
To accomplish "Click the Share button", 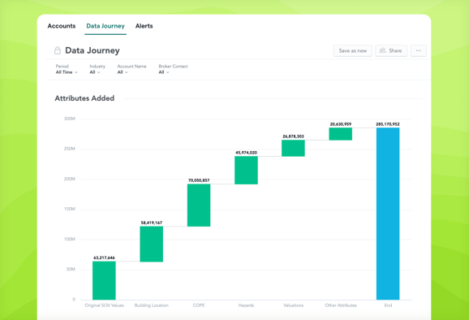I will click(x=391, y=51).
